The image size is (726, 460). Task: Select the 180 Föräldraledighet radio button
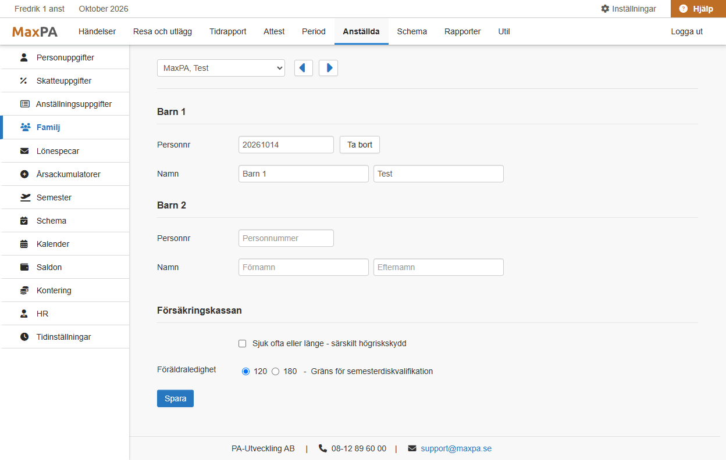pyautogui.click(x=276, y=371)
